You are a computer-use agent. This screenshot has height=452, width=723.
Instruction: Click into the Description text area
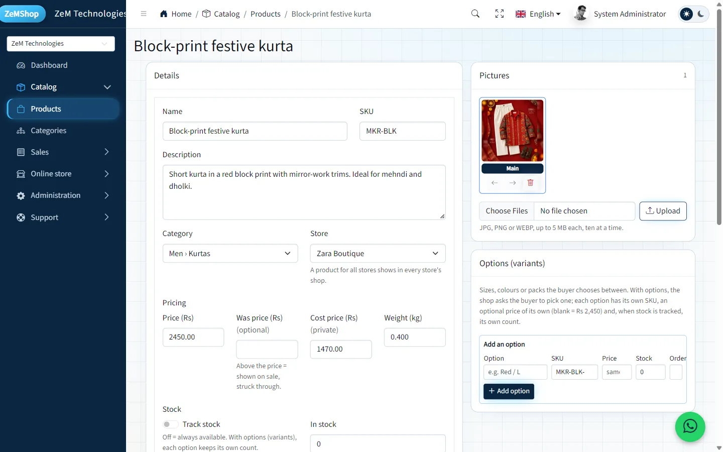(x=304, y=192)
